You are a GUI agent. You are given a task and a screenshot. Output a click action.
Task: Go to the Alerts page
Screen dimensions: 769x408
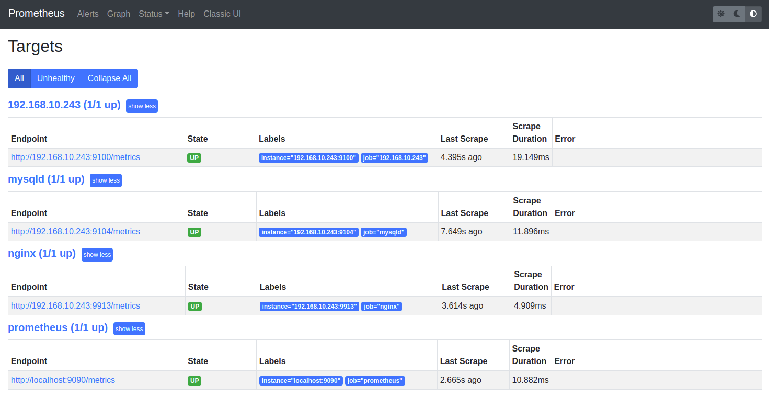88,14
